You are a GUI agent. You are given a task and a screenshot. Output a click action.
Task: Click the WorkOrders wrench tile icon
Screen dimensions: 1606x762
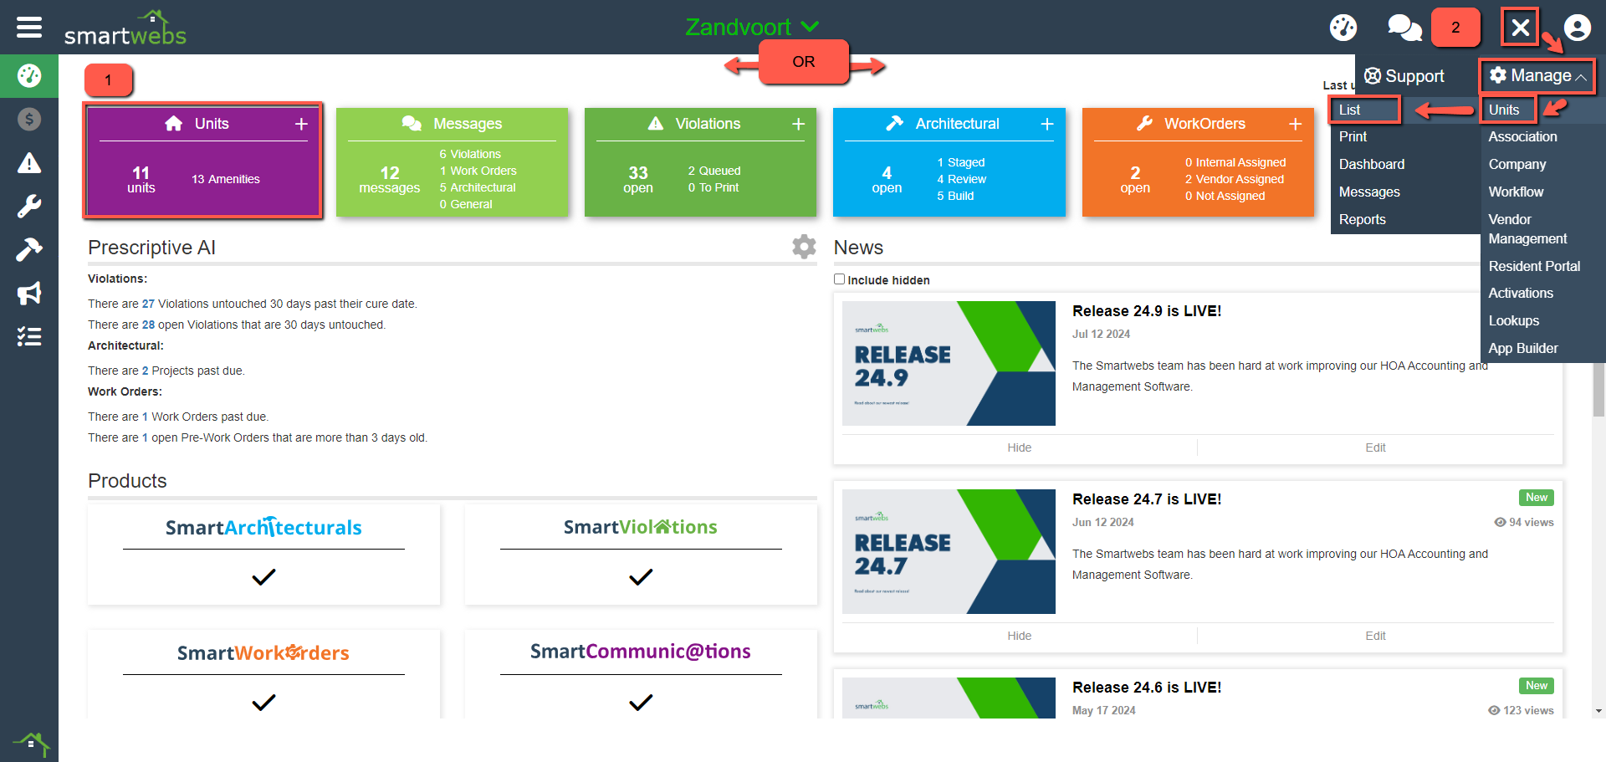[1145, 124]
